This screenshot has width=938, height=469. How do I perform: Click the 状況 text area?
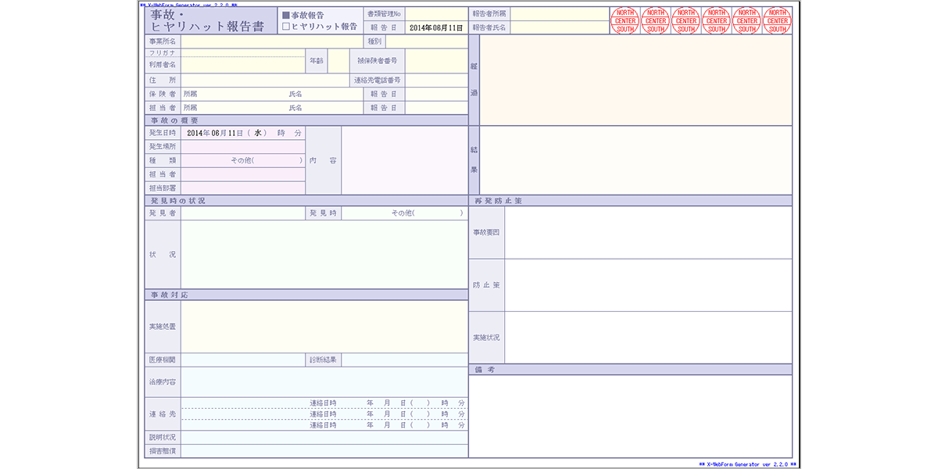[324, 255]
